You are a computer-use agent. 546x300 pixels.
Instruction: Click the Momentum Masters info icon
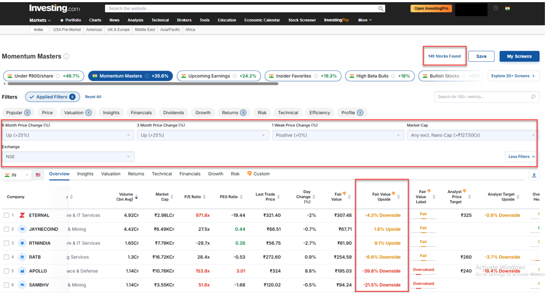point(67,56)
